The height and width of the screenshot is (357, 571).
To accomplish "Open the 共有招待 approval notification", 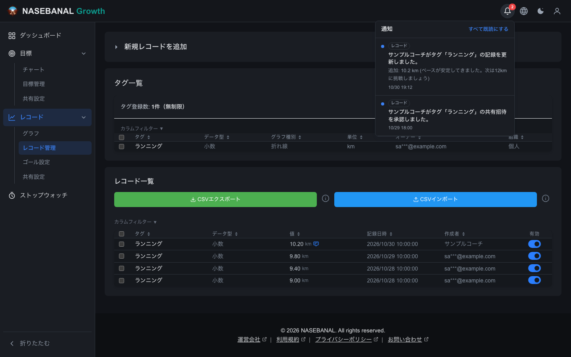I will [445, 115].
